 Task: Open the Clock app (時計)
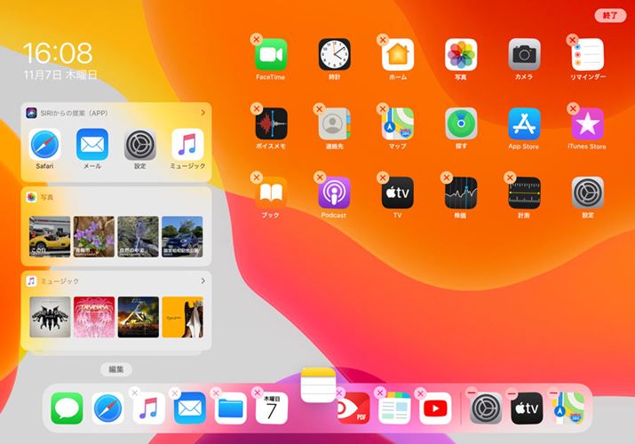click(334, 55)
